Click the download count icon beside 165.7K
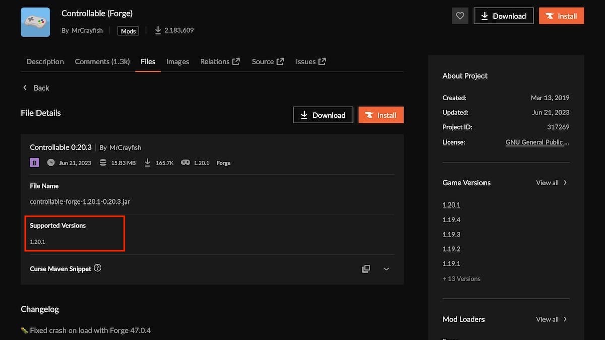Screen dimensions: 605x340 click(x=148, y=163)
